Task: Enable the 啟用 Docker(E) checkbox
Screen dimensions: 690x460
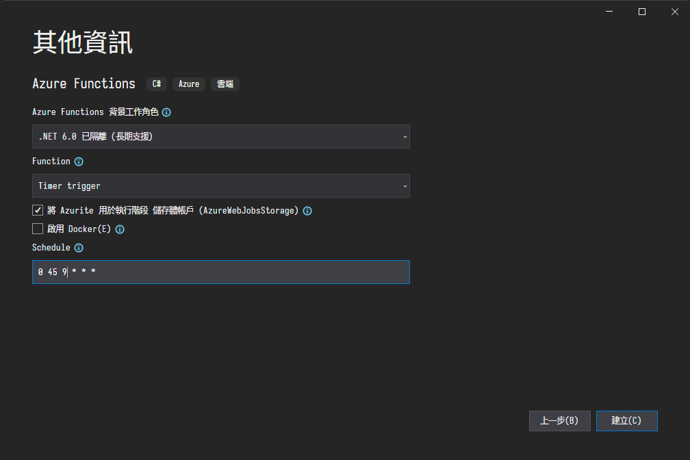Action: pos(38,229)
